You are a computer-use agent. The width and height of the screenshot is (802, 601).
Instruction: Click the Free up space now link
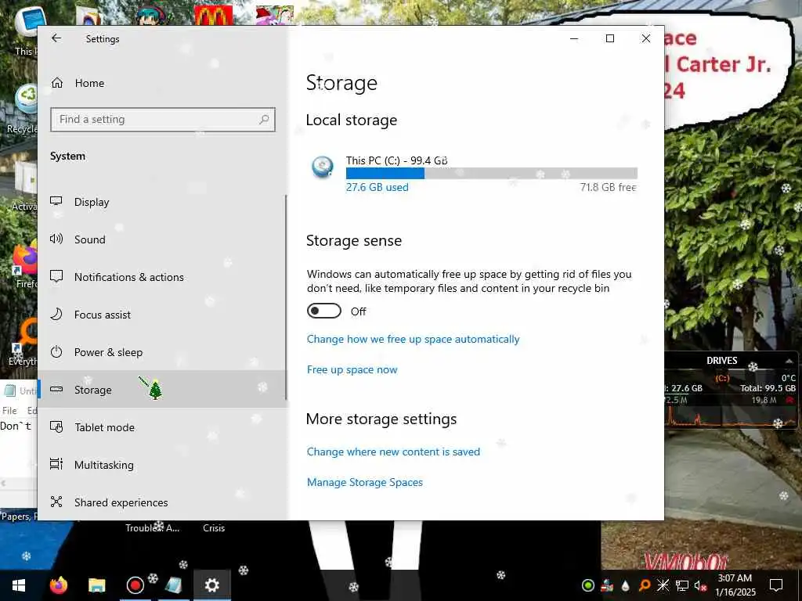pyautogui.click(x=352, y=370)
